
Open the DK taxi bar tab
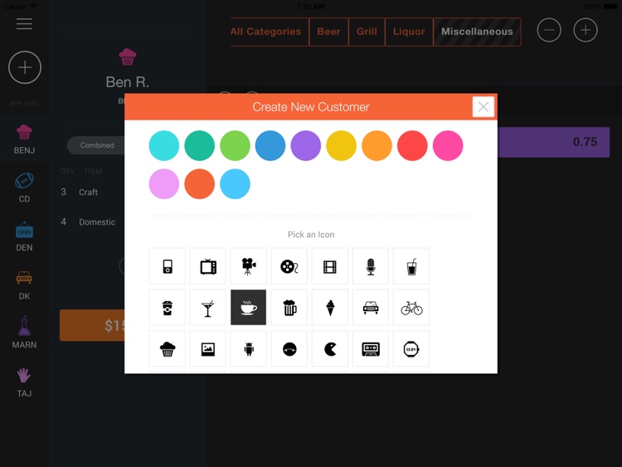point(24,285)
